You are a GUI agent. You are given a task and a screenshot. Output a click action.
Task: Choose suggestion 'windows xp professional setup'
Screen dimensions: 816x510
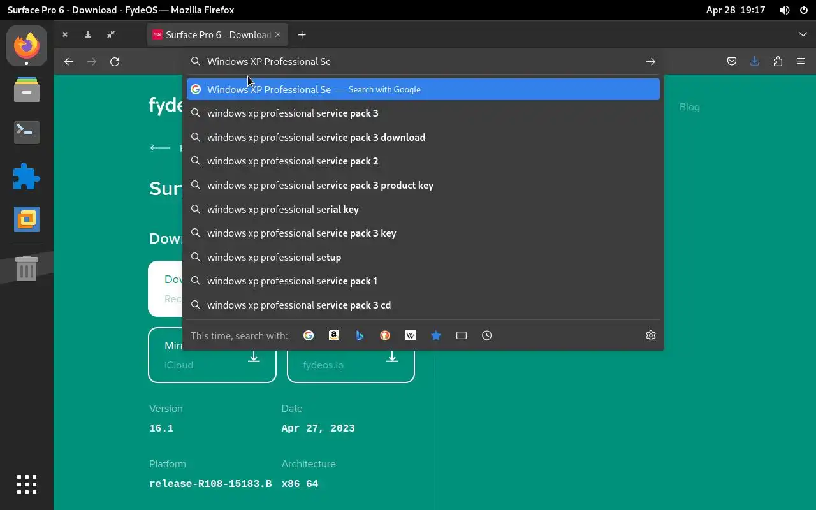[x=423, y=258]
